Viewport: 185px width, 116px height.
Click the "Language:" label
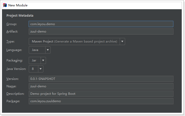(x=14, y=50)
